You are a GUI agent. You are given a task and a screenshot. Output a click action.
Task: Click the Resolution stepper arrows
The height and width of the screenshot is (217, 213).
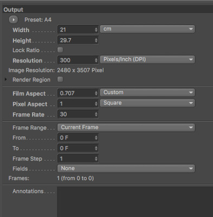[96, 60]
